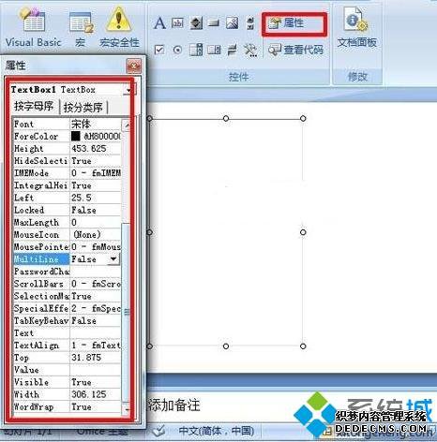Select the TextAlign property row
Screen dimensions: 437x442
67,346
